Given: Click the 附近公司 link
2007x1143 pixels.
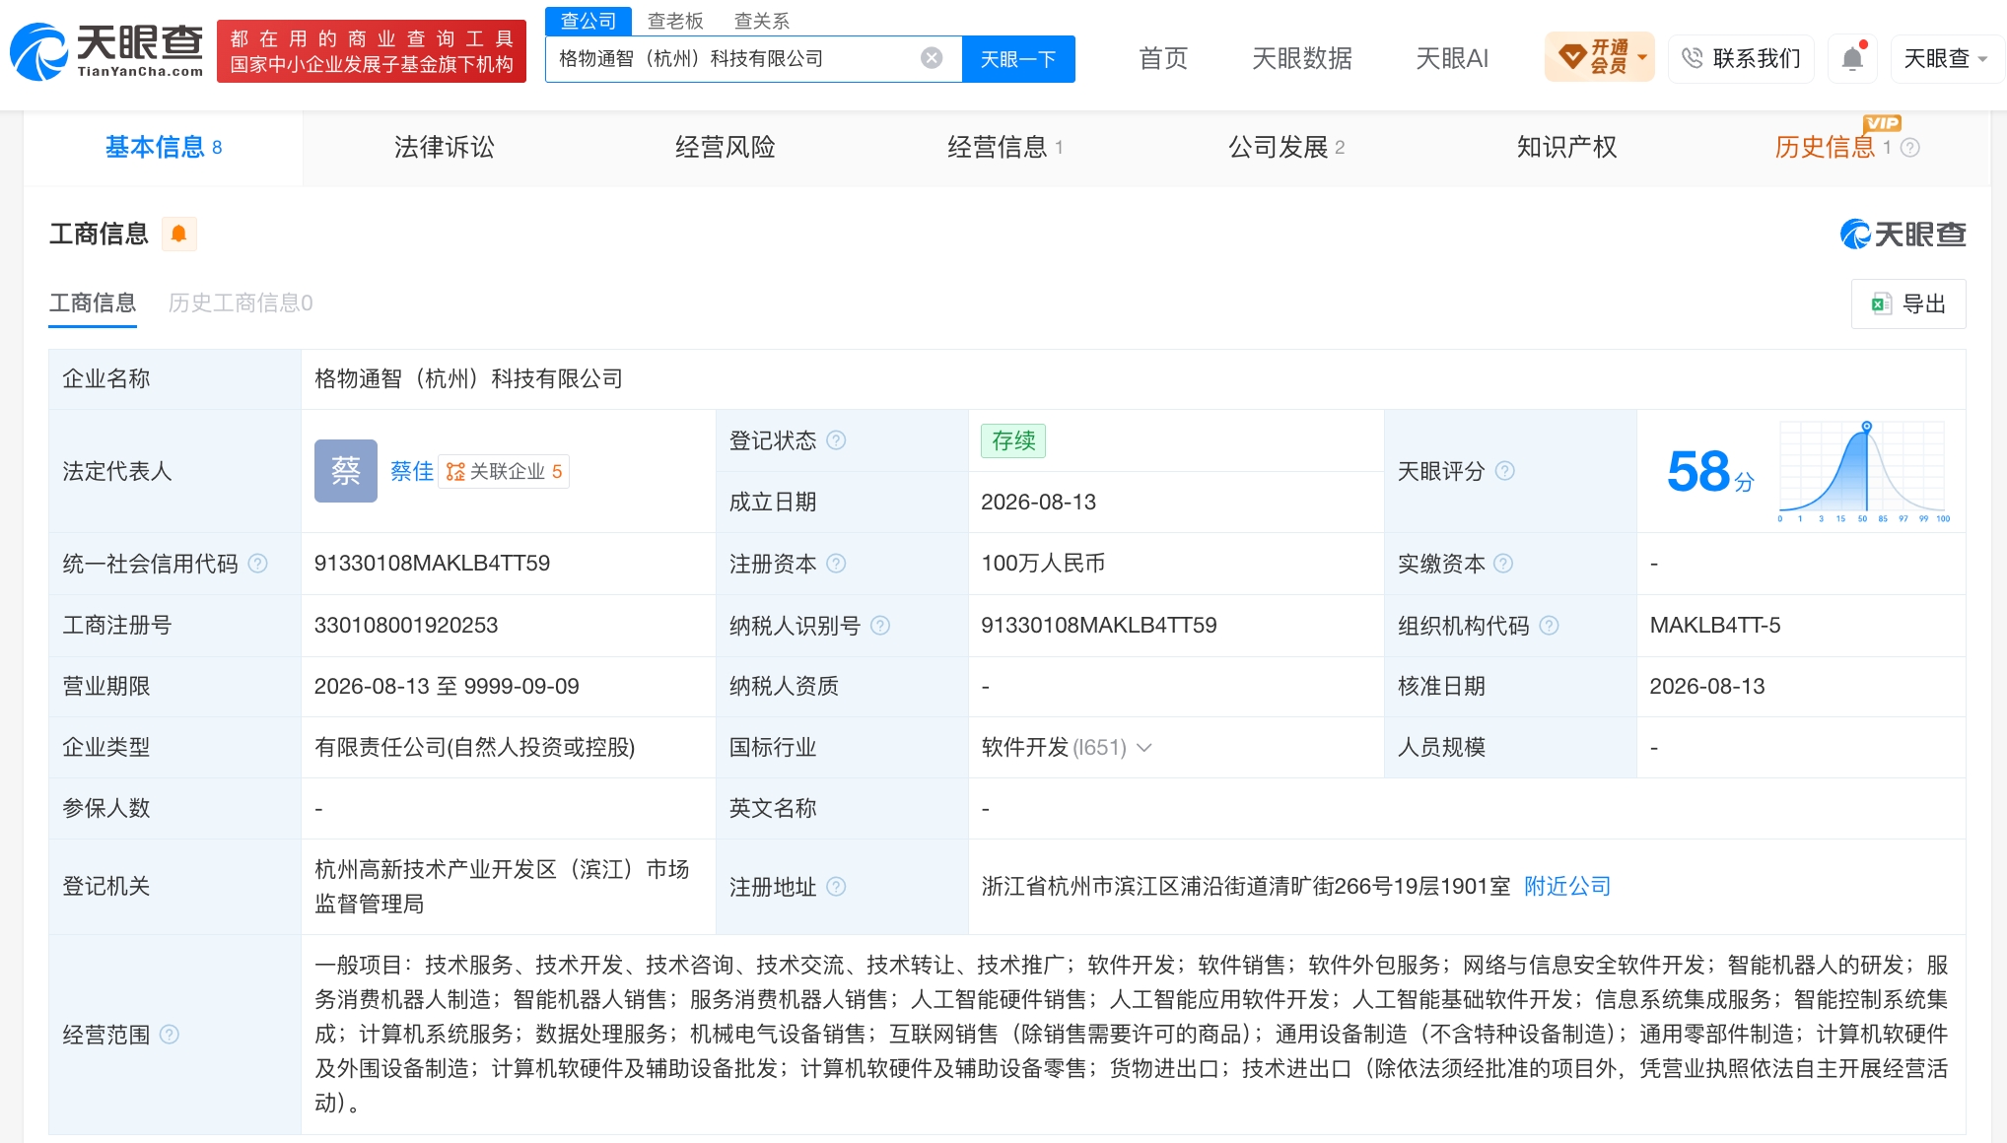Looking at the screenshot, I should coord(1567,887).
